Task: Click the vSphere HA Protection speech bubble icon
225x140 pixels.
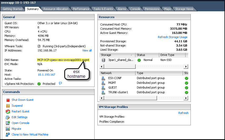Action: (x=60, y=84)
